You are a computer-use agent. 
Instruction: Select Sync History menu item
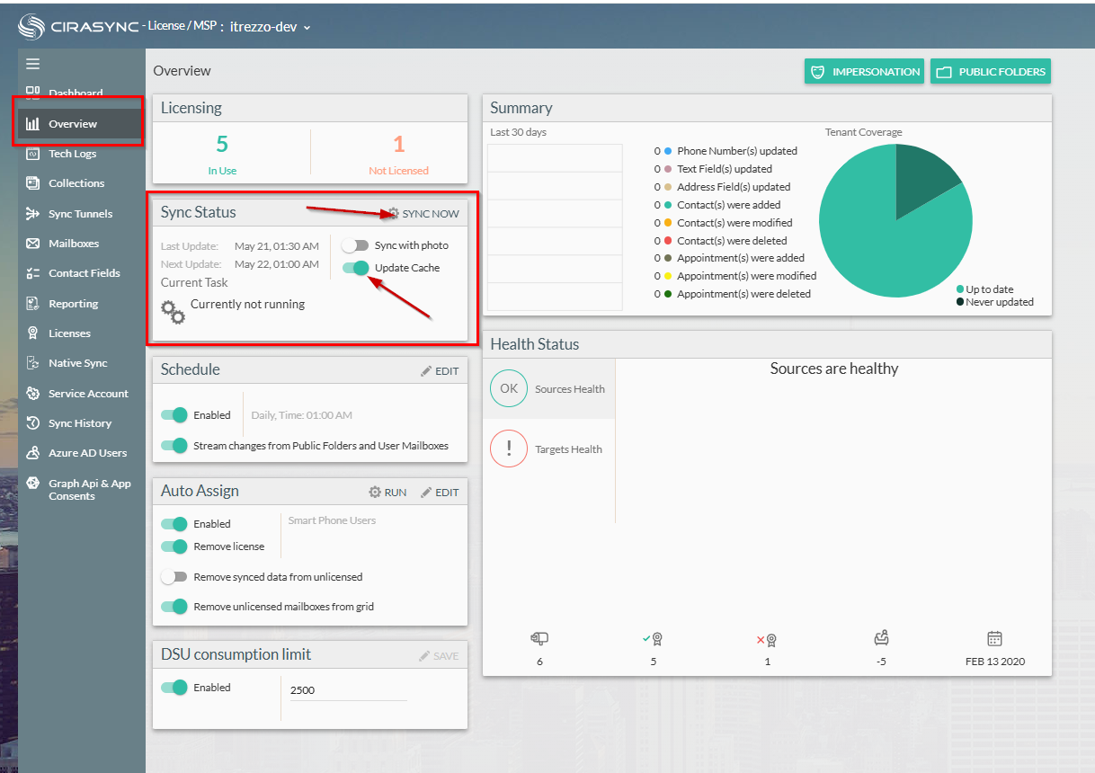pos(81,423)
